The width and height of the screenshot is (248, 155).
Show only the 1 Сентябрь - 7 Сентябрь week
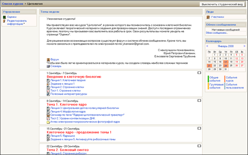pos(199,73)
